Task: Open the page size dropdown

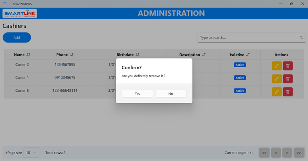Action: (x=31, y=153)
